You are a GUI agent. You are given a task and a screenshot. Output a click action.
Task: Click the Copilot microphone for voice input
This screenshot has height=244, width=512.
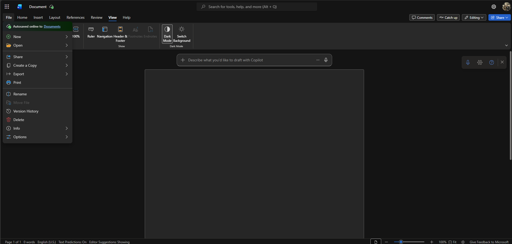click(325, 60)
